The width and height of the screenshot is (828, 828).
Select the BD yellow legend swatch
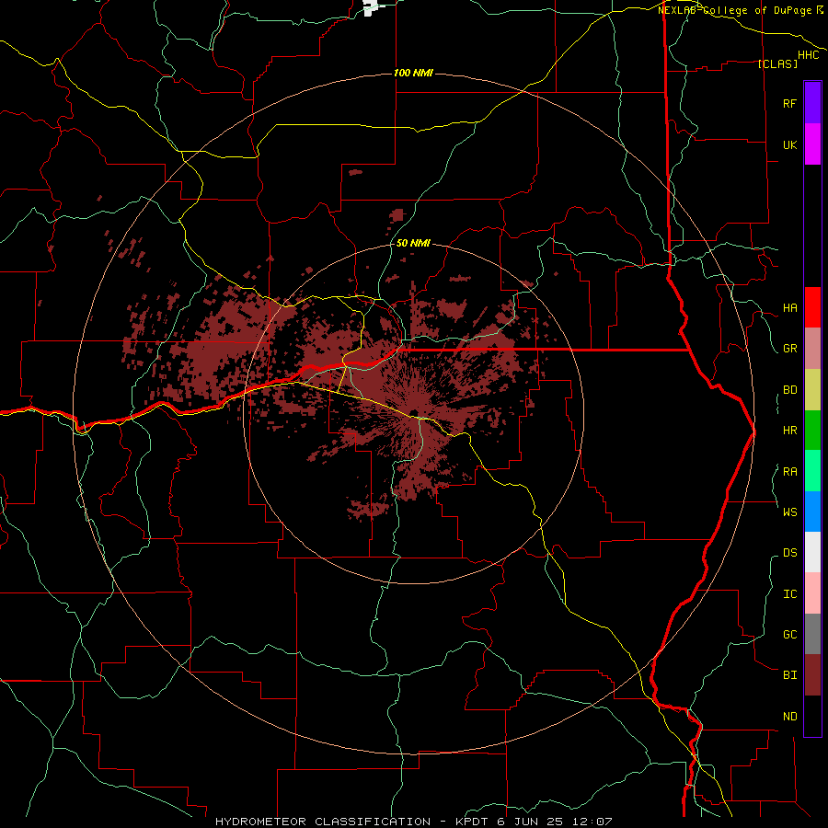[812, 390]
